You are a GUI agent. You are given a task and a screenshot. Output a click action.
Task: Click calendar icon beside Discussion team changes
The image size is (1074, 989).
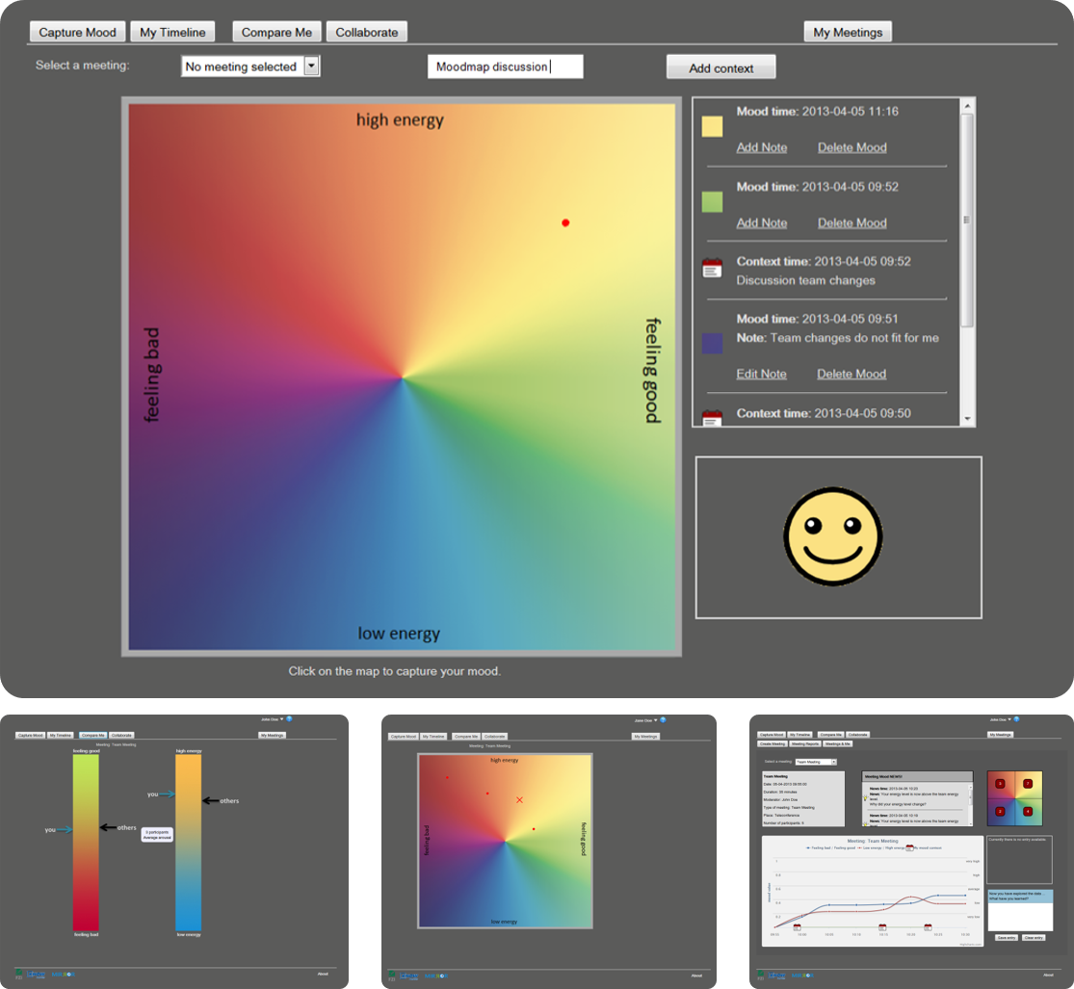(712, 269)
